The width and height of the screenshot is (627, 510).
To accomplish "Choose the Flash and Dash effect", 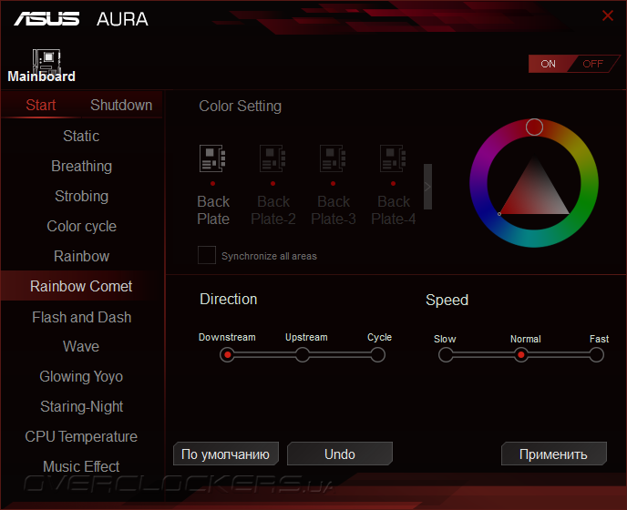I will pyautogui.click(x=81, y=317).
